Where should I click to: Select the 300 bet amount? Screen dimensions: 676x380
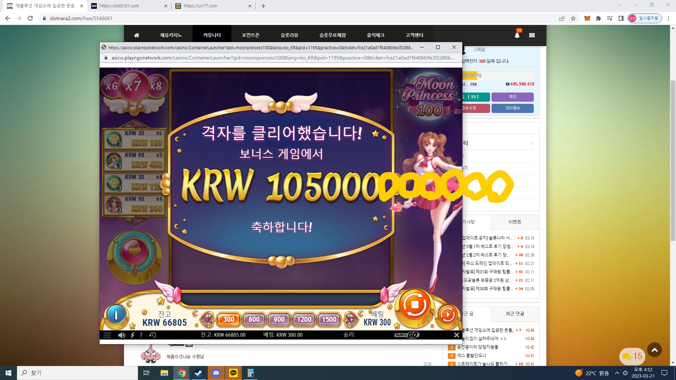(x=229, y=319)
